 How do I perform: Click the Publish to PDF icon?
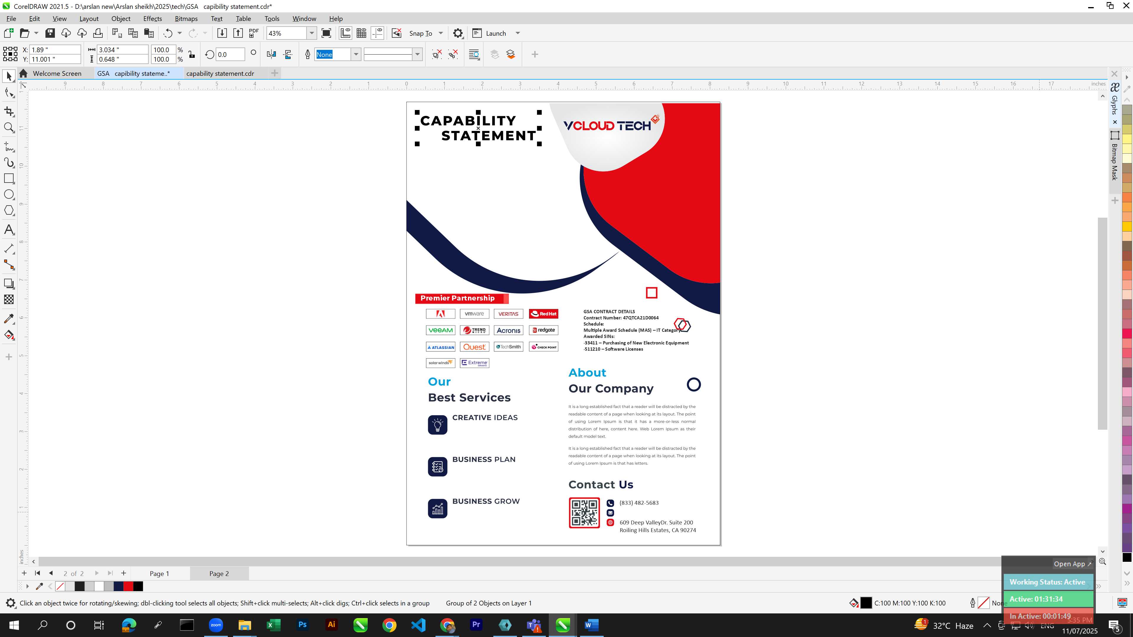tap(254, 33)
